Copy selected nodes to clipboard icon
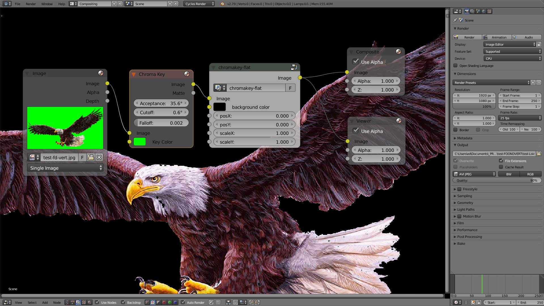The width and height of the screenshot is (544, 306). [x=251, y=302]
